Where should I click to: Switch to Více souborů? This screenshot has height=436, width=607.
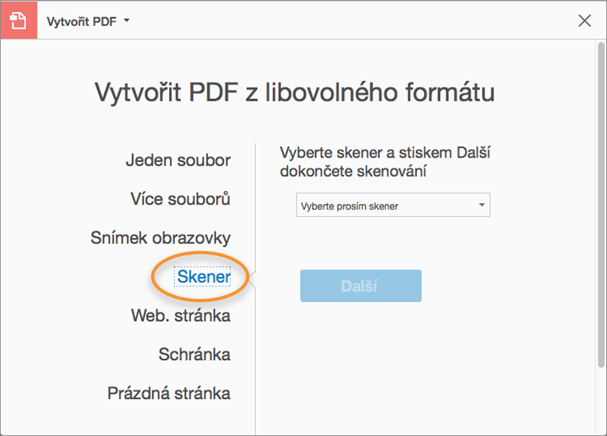click(180, 199)
